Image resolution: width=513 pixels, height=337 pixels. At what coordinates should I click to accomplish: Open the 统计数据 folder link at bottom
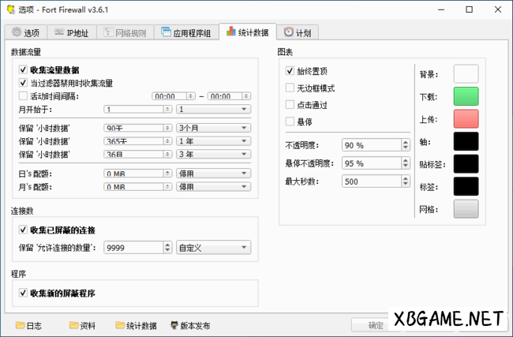pos(136,325)
